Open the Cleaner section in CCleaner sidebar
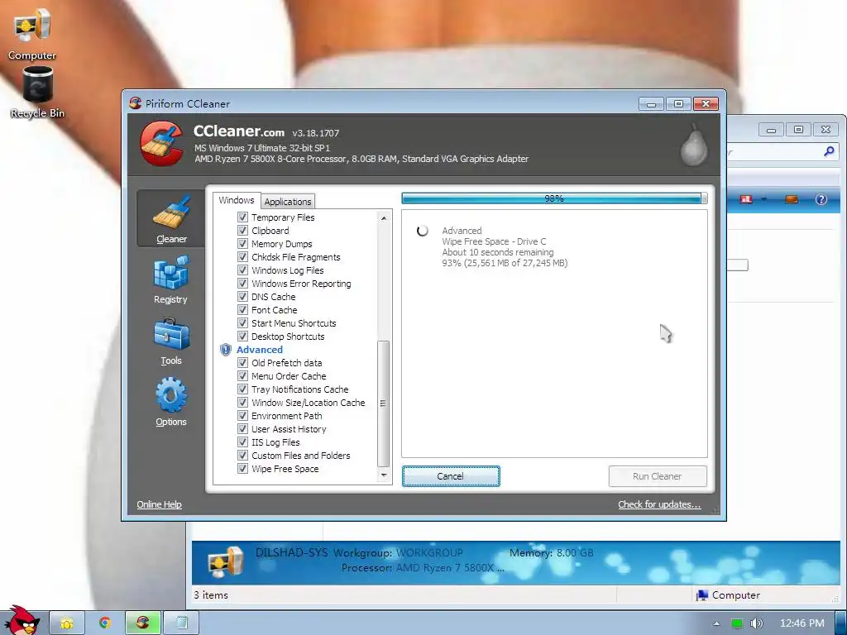This screenshot has height=635, width=847. coord(170,218)
